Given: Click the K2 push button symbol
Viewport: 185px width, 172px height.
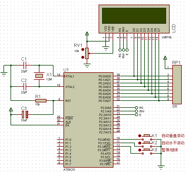Looking at the screenshot, I should coord(147,144).
